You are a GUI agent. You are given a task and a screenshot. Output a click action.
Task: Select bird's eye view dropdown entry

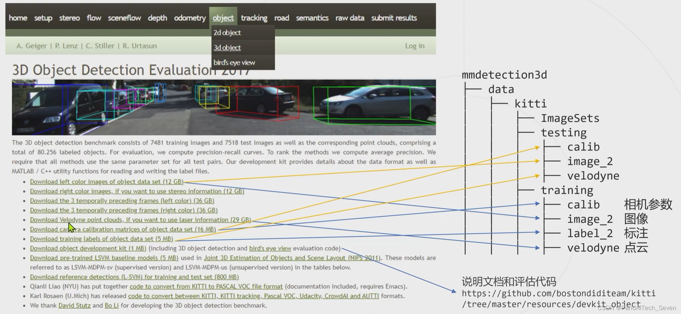click(234, 63)
